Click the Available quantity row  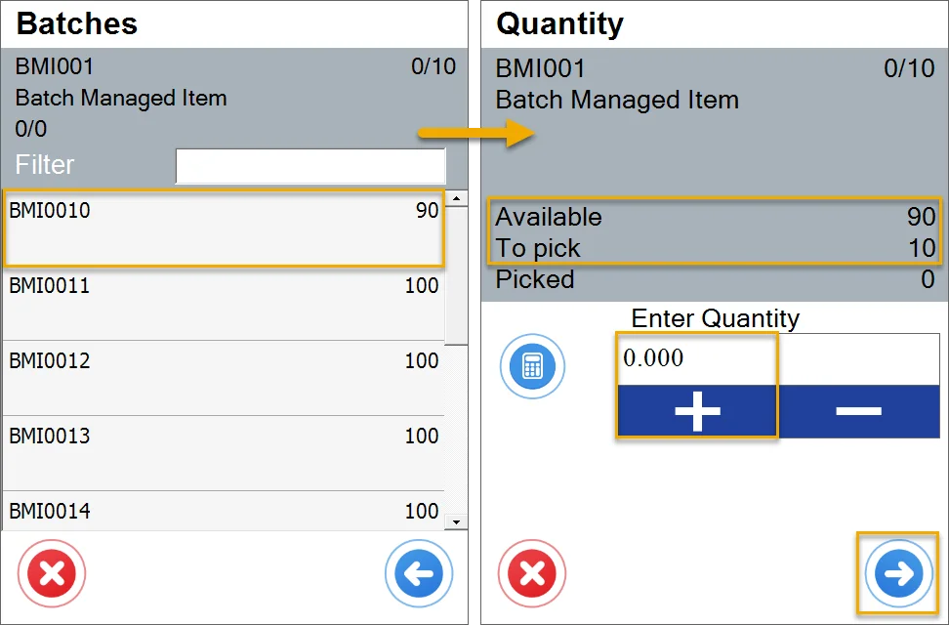(715, 217)
